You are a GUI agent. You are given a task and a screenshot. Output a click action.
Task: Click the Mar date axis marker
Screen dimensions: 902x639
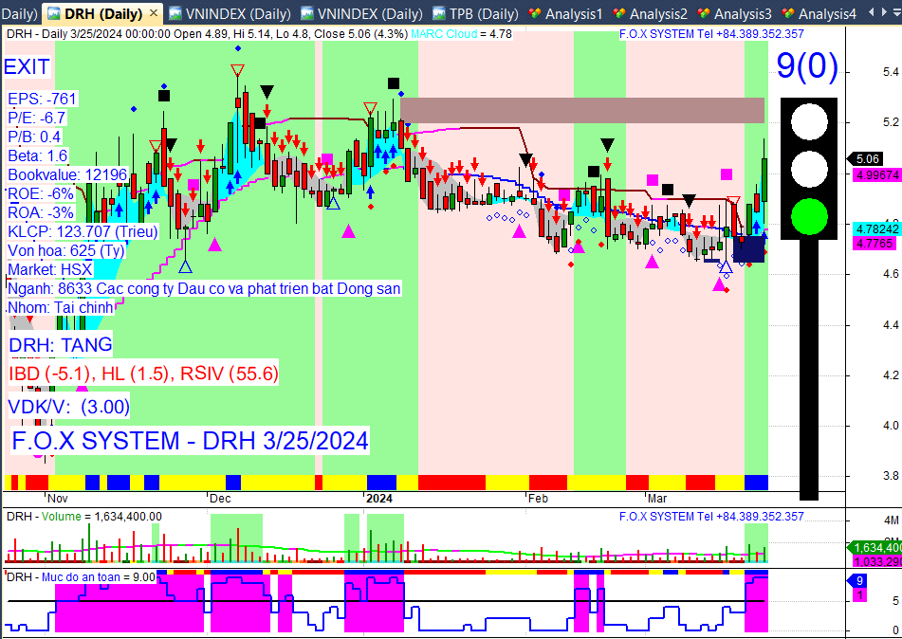point(657,498)
